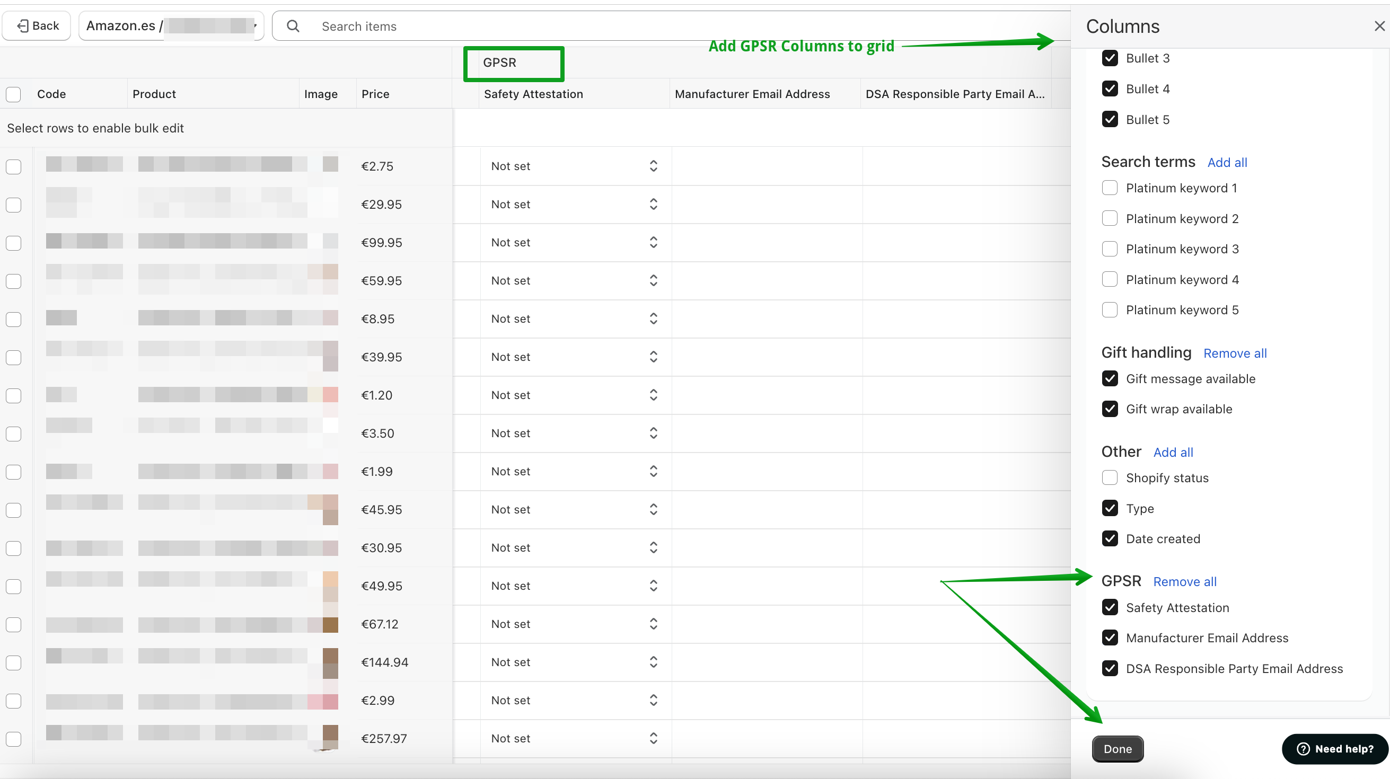
Task: Open Safety Attestation dropdown for €2.75 row
Action: click(575, 166)
